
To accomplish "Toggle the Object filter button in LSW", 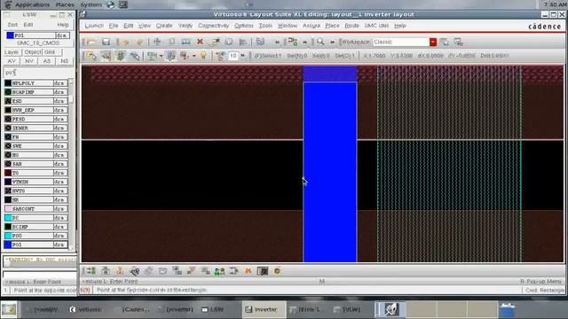I will tap(33, 52).
